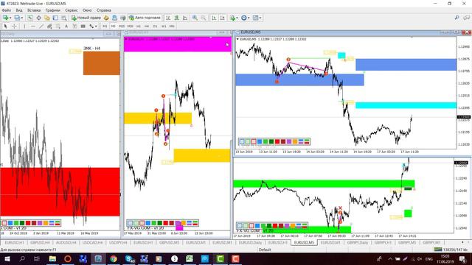Open the Окно menu
Image resolution: width=472 pixels, height=265 pixels.
pyautogui.click(x=87, y=10)
